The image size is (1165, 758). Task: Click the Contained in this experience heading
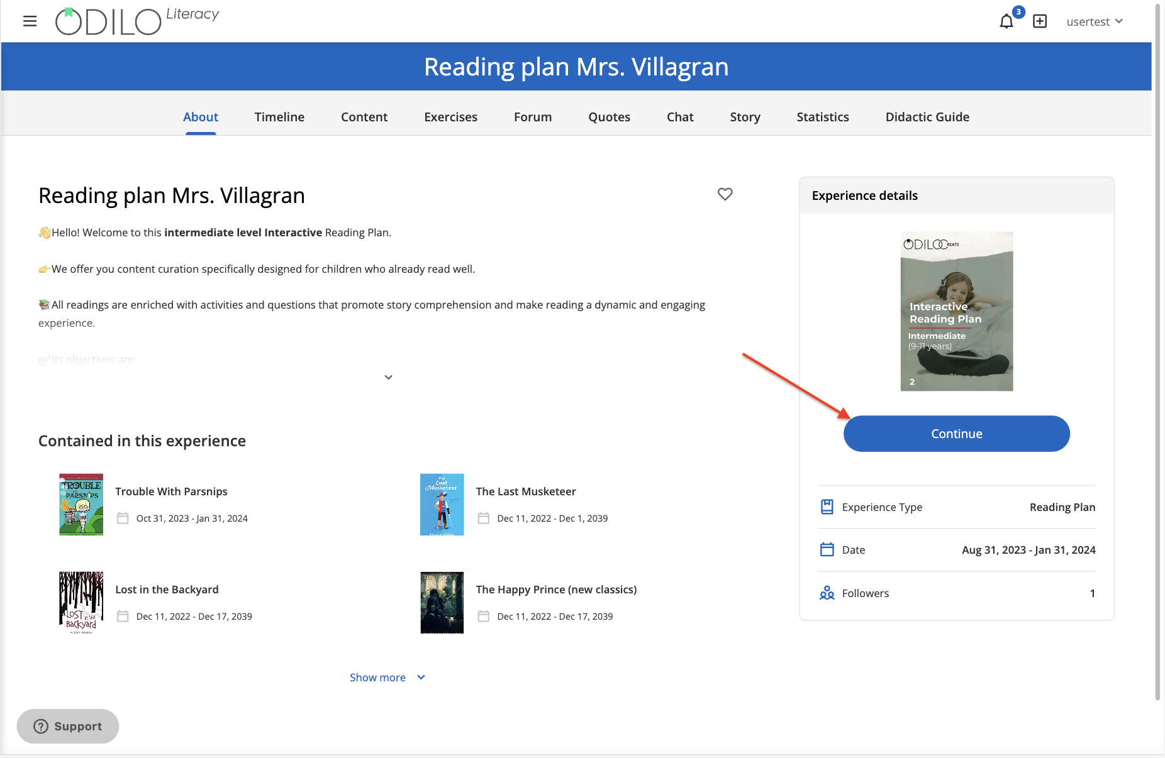(x=142, y=441)
